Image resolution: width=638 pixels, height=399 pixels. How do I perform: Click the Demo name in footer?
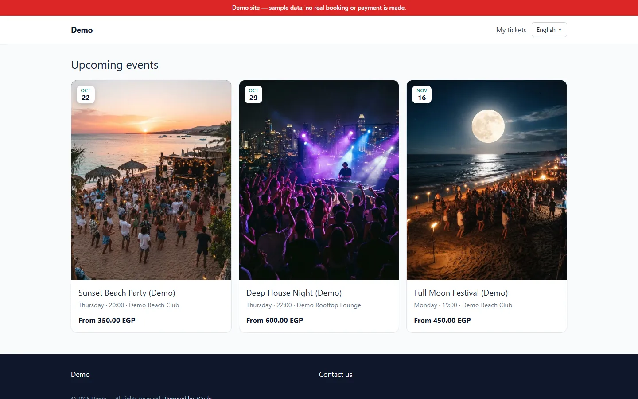tap(80, 374)
